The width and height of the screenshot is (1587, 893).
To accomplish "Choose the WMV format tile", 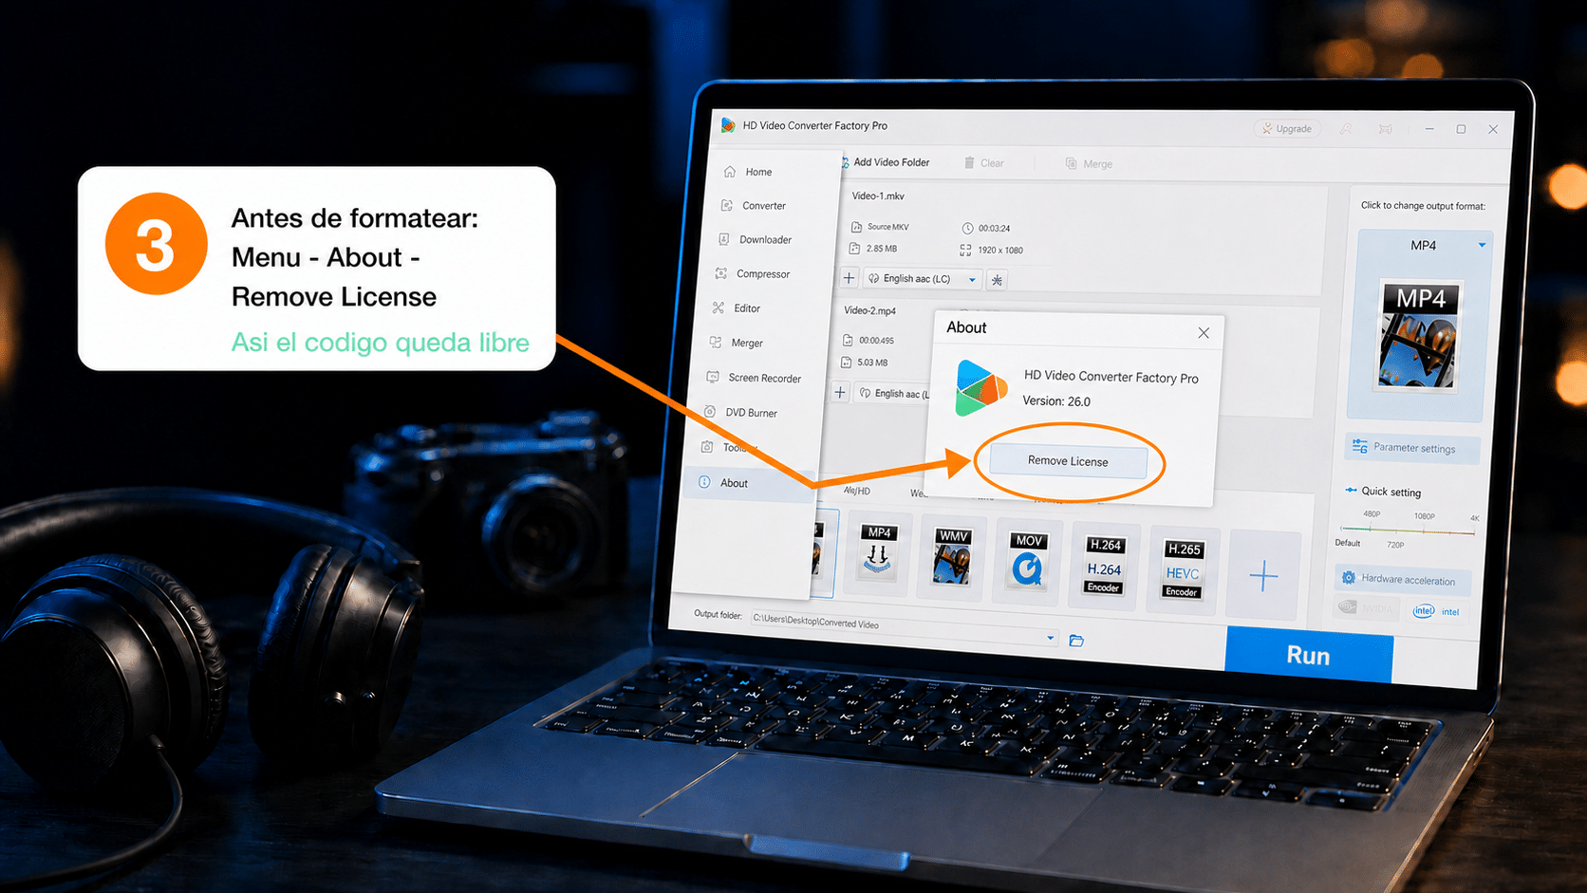I will pyautogui.click(x=952, y=558).
